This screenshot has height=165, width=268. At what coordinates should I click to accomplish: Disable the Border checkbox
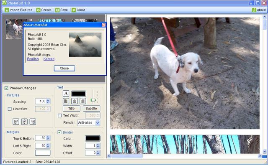(59, 132)
